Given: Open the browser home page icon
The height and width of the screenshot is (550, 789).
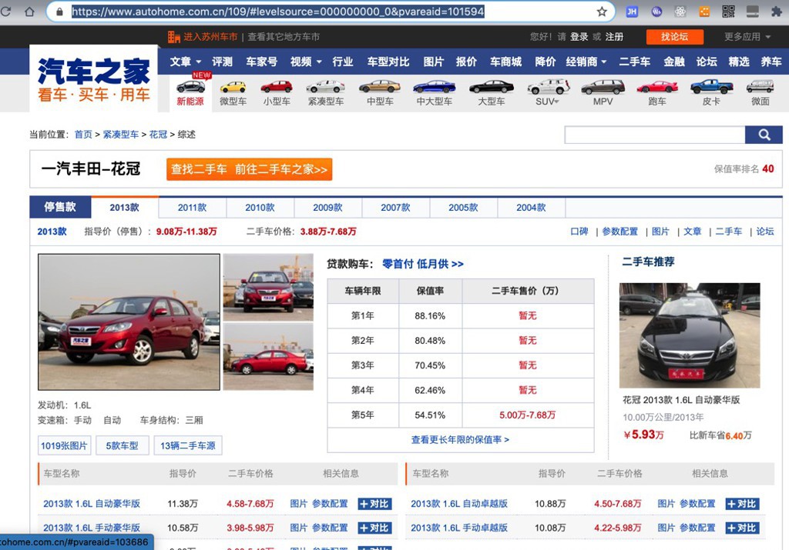Looking at the screenshot, I should (30, 11).
